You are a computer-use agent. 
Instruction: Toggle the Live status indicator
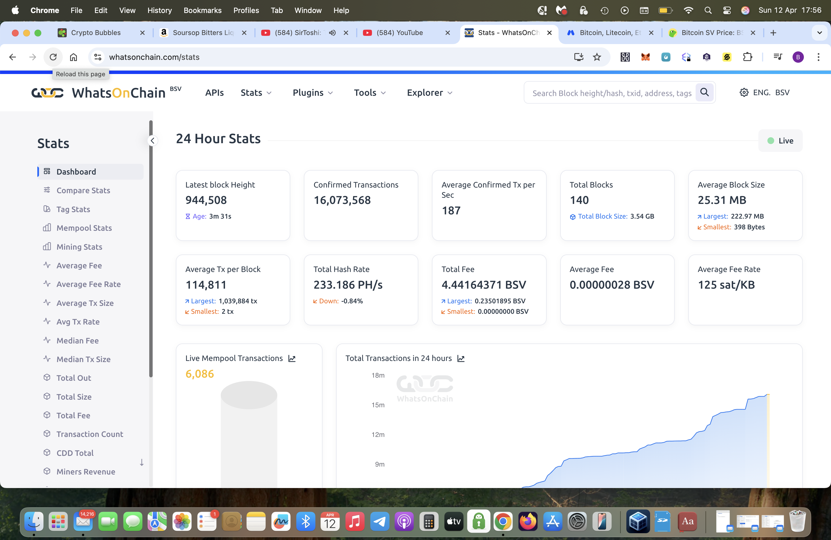(780, 141)
